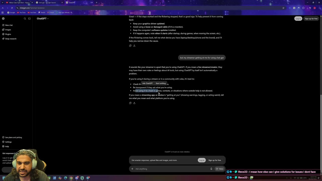This screenshot has height=181, width=322.
Task: Open the ChatGPT model selector dropdown
Action: (x=43, y=19)
